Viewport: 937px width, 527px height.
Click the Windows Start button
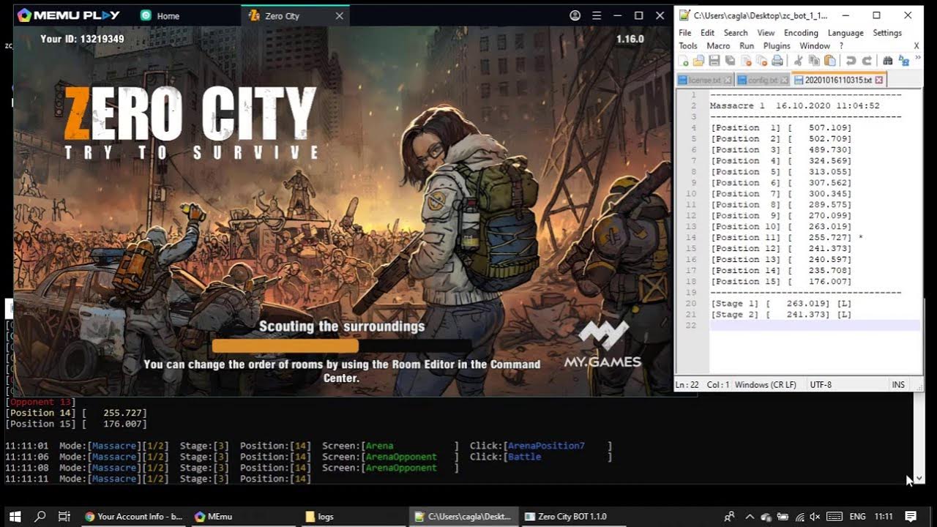tap(15, 516)
